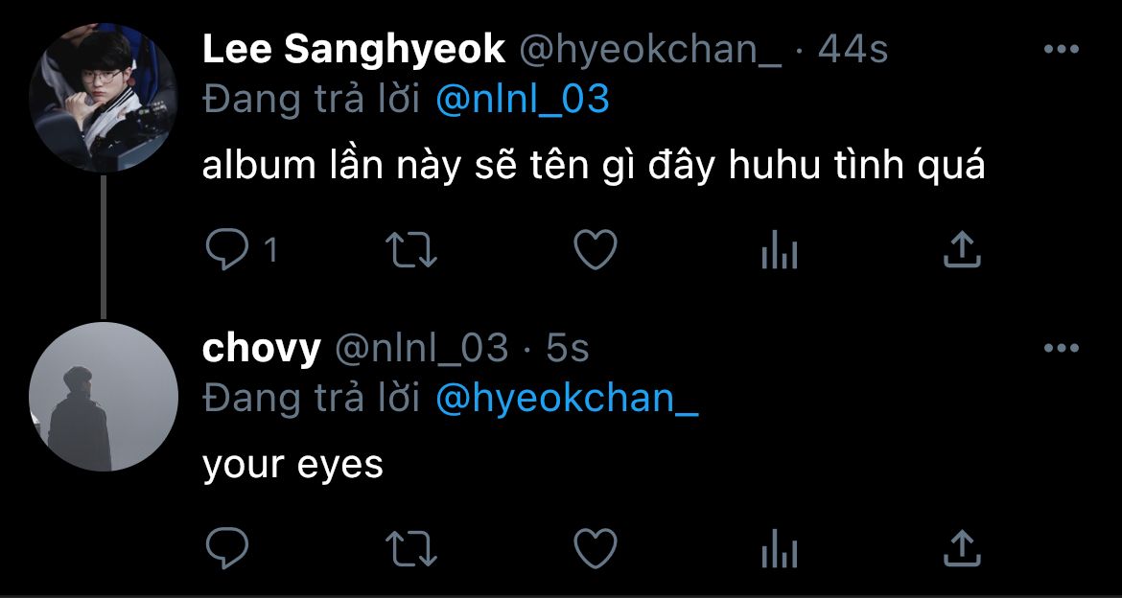Viewport: 1122px width, 598px height.
Task: Reply to Lee Sanghyeok's tweet
Action: click(228, 250)
